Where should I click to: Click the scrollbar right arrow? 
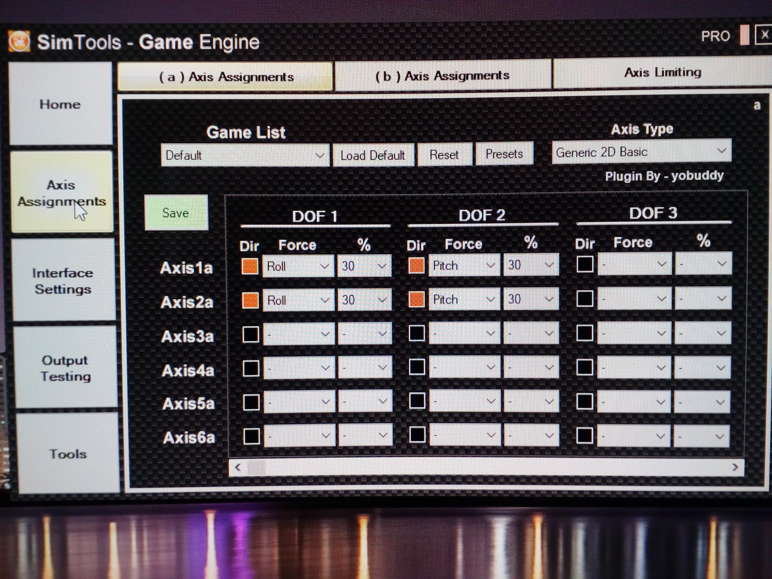(735, 467)
